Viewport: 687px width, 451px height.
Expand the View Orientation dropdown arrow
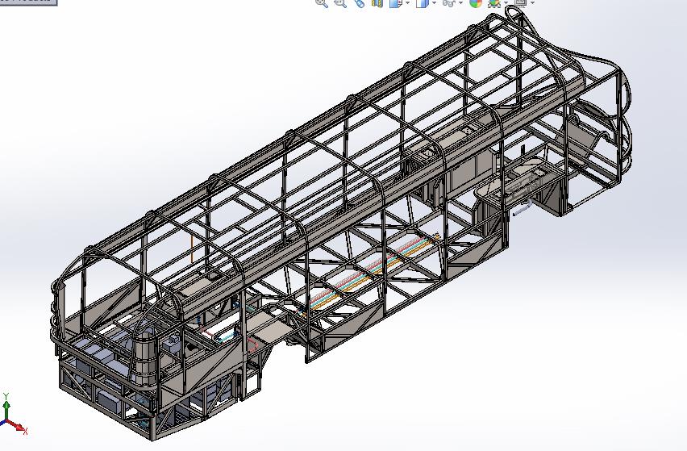pyautogui.click(x=408, y=2)
